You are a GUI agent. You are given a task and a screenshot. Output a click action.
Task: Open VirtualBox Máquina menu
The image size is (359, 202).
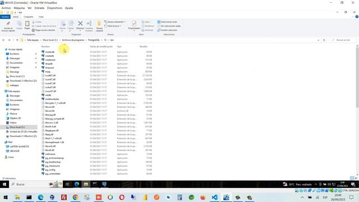pyautogui.click(x=19, y=8)
